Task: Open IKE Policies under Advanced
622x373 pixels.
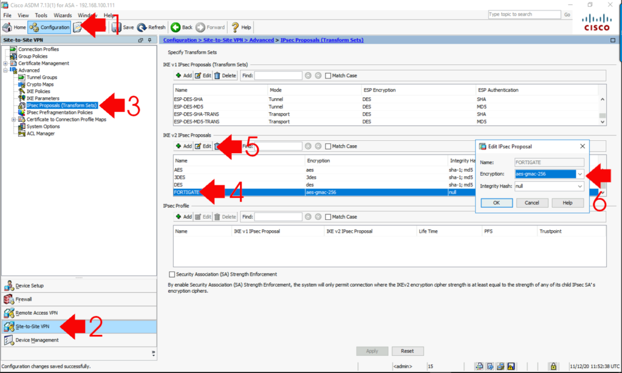Action: (38, 91)
